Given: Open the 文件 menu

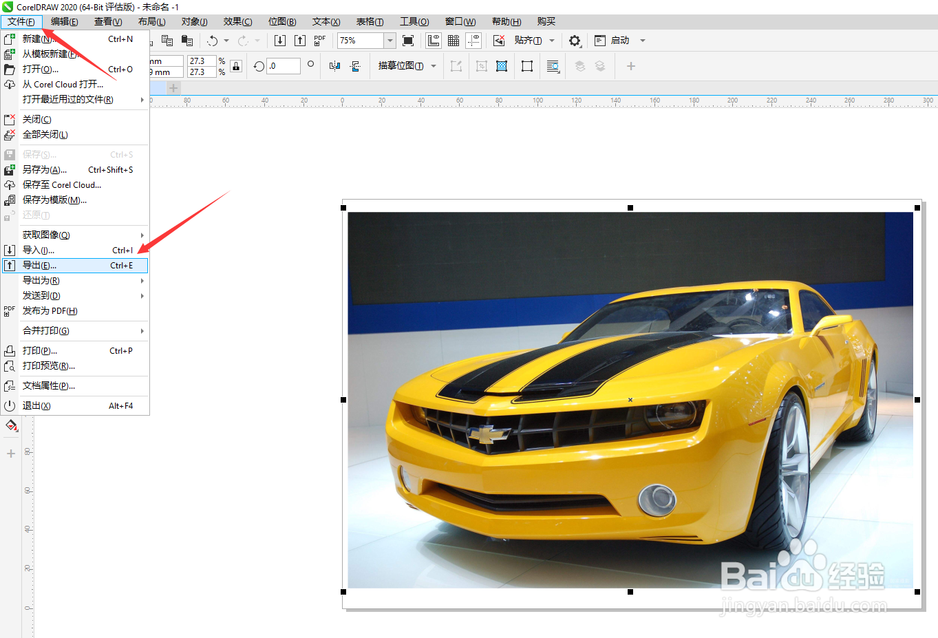Looking at the screenshot, I should [21, 22].
